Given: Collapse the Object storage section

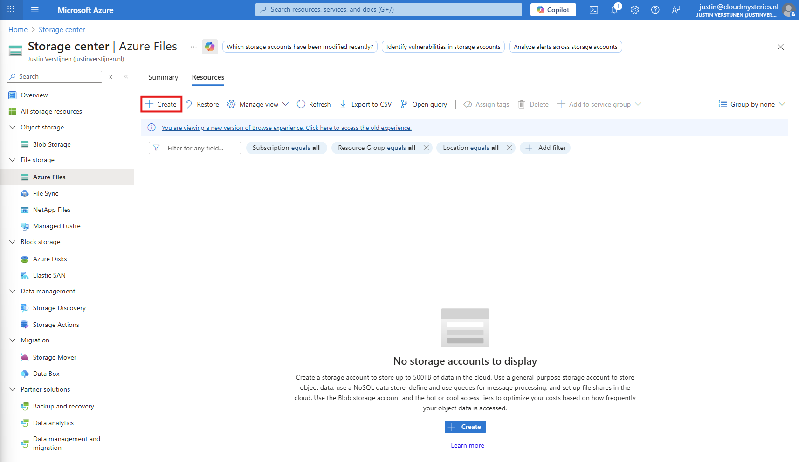Looking at the screenshot, I should pyautogui.click(x=13, y=127).
